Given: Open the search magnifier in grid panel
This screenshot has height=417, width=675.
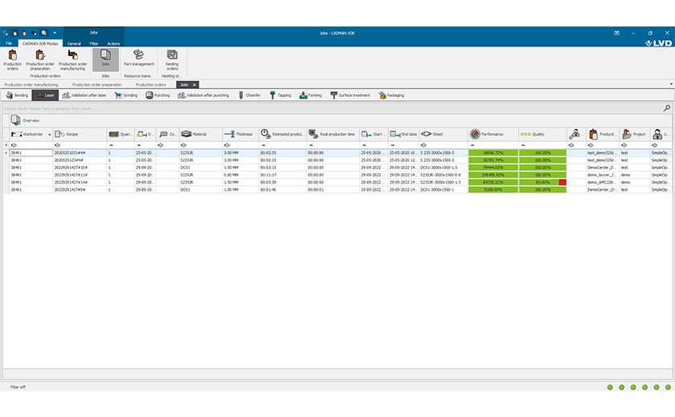Looking at the screenshot, I should (666, 108).
